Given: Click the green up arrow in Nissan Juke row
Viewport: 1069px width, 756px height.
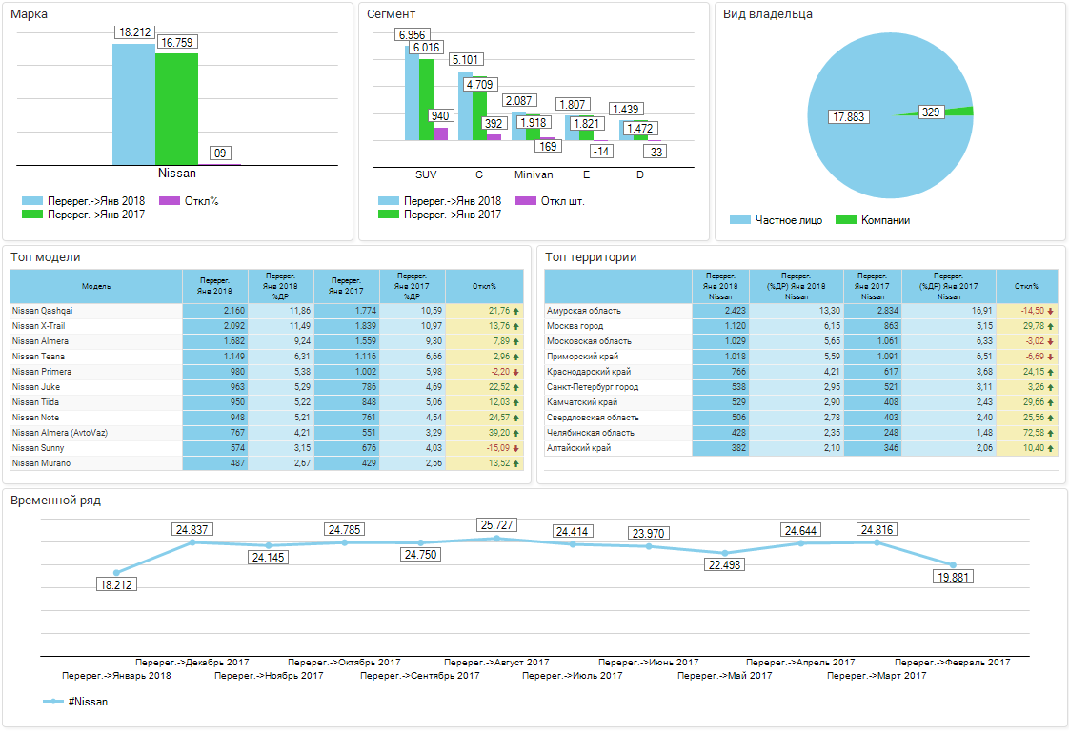Looking at the screenshot, I should [516, 388].
